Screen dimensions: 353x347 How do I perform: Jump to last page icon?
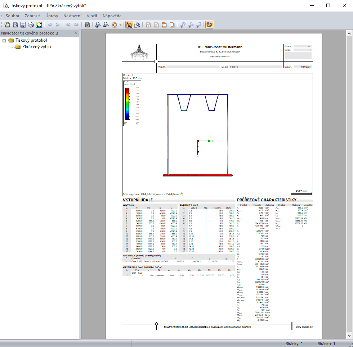pos(76,25)
